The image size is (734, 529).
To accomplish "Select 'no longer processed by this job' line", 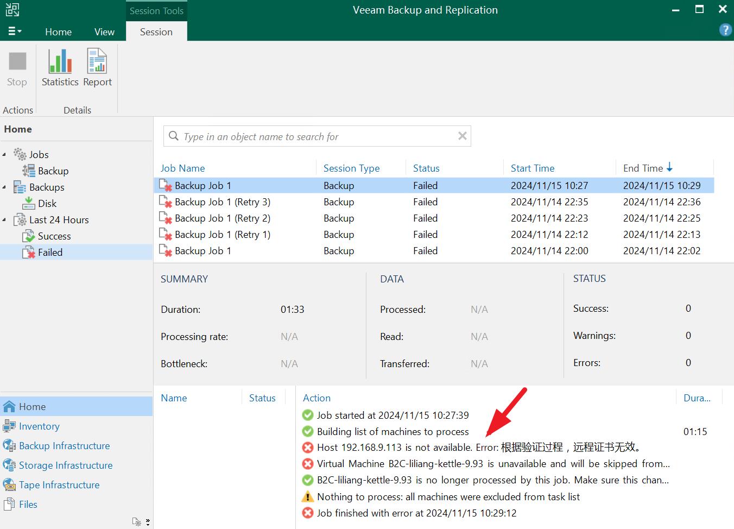I will click(492, 480).
